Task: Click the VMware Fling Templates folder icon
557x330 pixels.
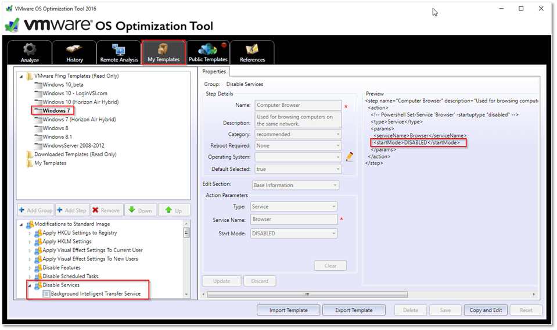Action: coord(30,76)
